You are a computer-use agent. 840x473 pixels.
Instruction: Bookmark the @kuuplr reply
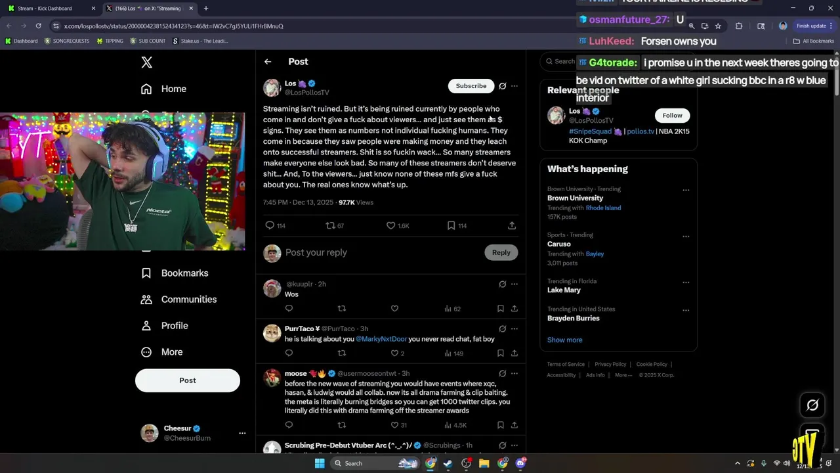[500, 308]
